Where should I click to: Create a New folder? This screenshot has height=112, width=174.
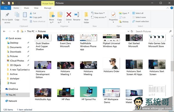pyautogui.click(x=86, y=18)
